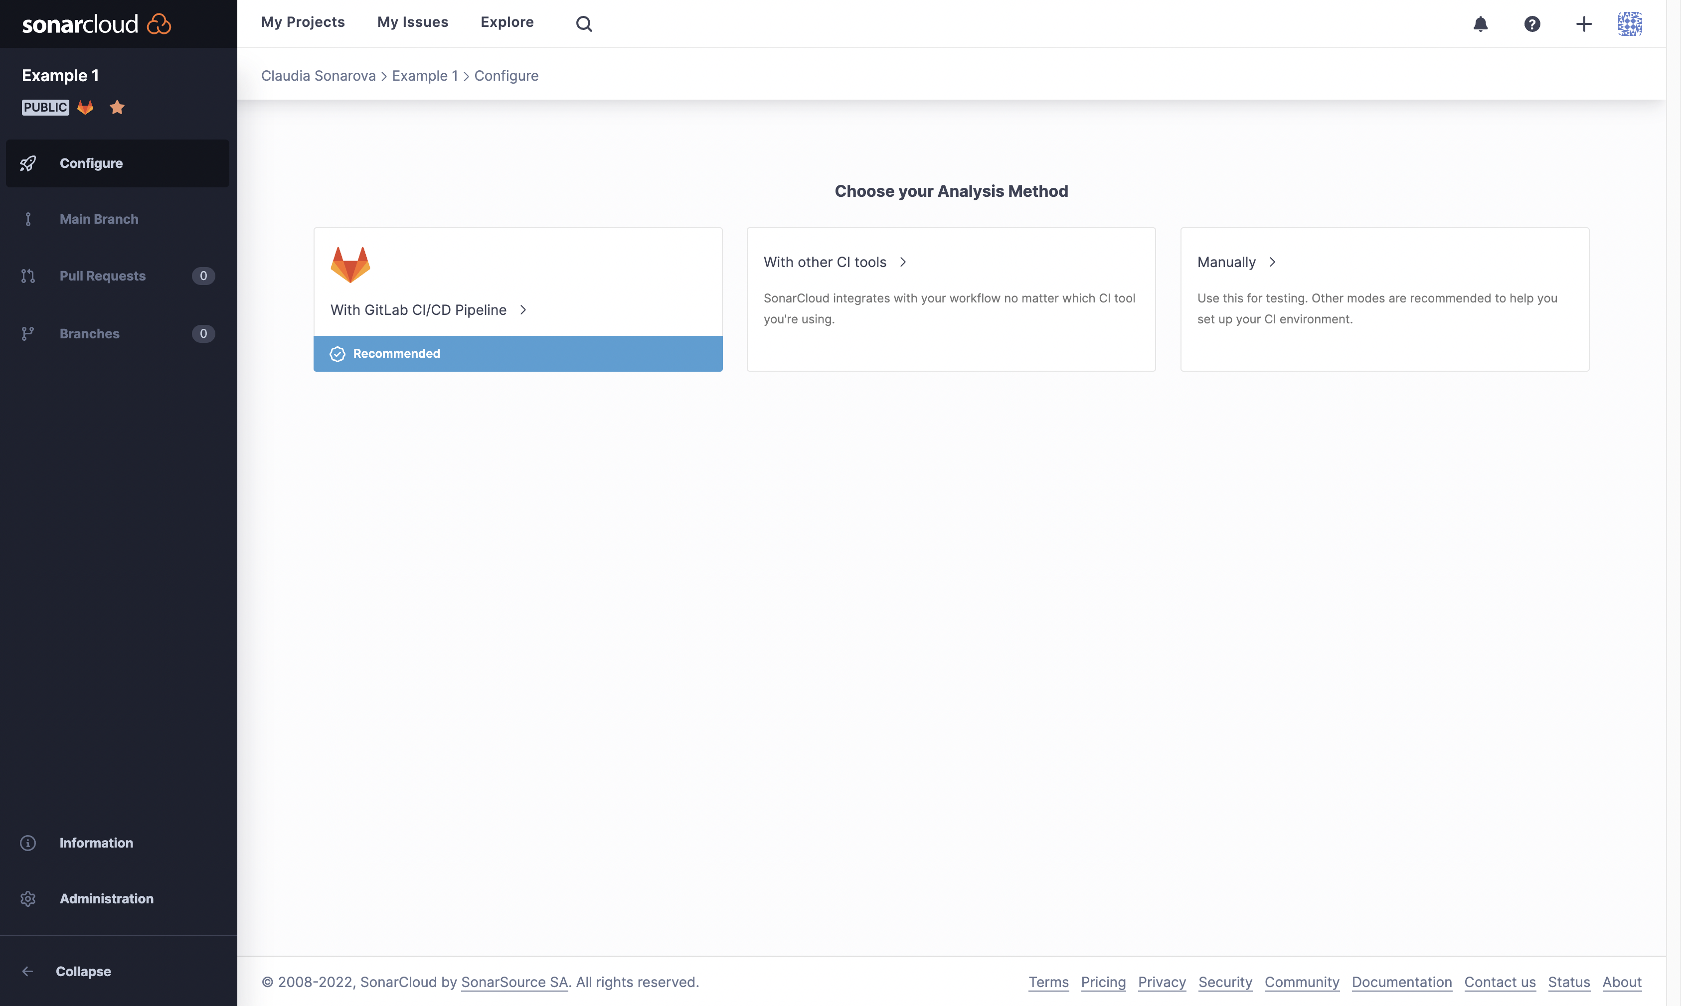Click the Branches count badge
This screenshot has height=1006, width=1683.
tap(203, 333)
